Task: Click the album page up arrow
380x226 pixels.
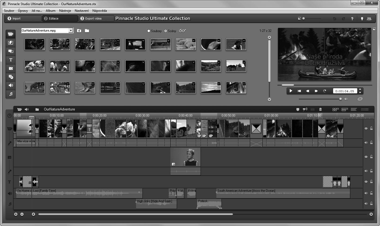Action: [269, 37]
